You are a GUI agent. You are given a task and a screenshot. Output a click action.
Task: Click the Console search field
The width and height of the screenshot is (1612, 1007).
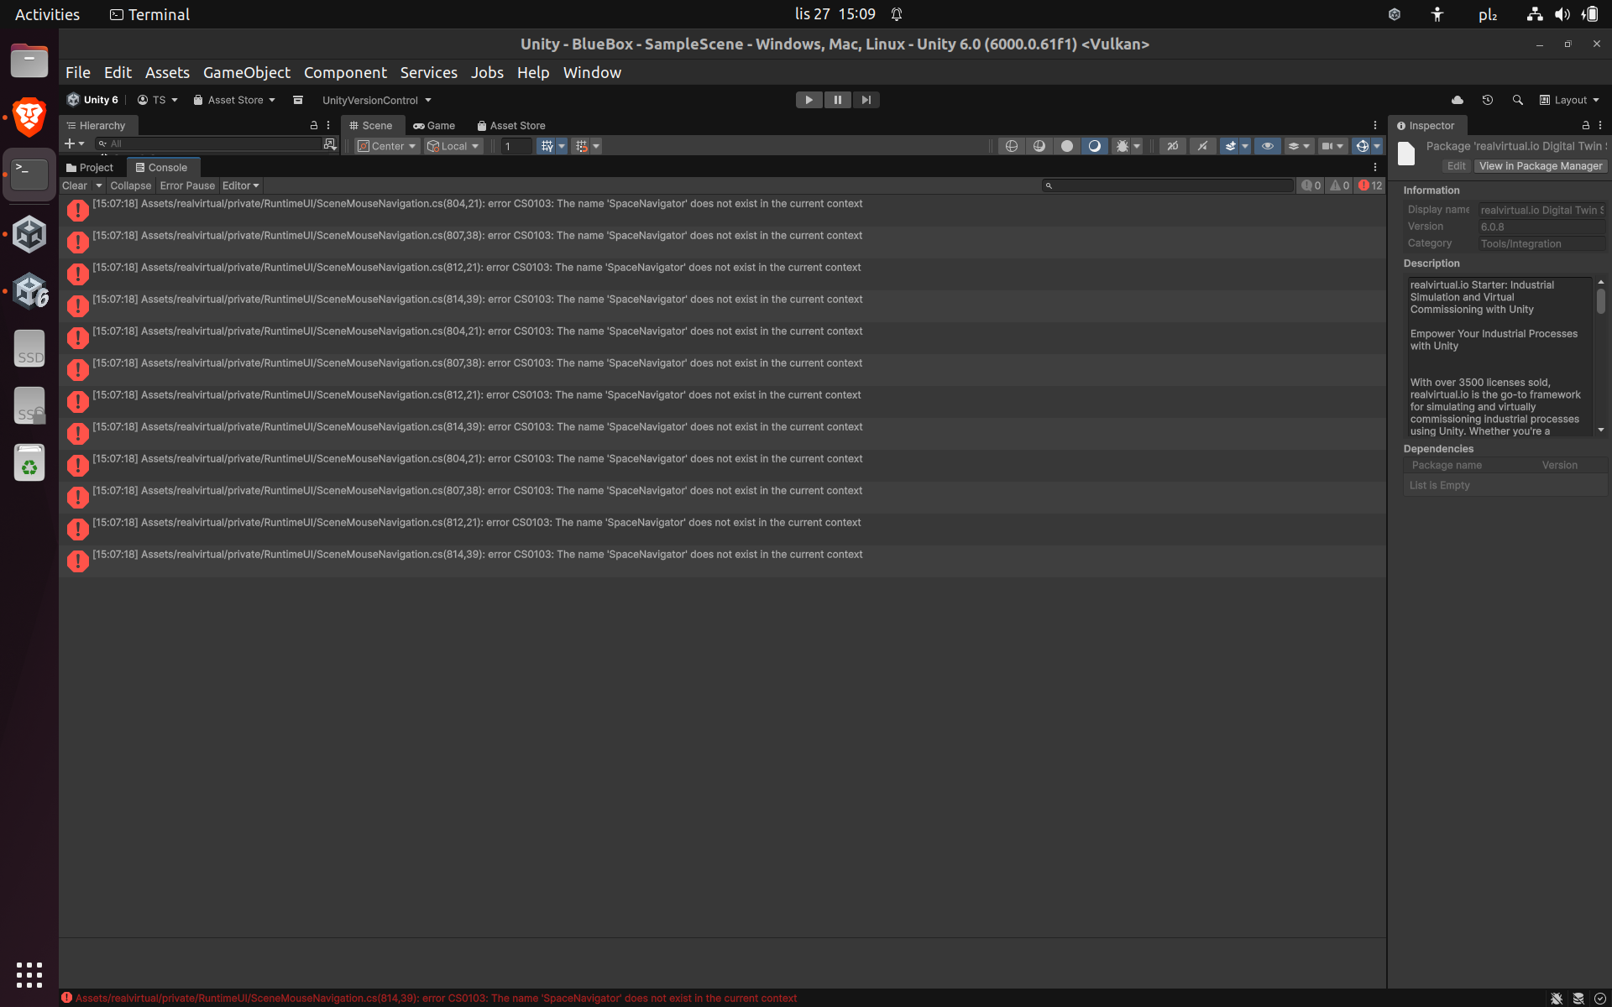click(1171, 185)
